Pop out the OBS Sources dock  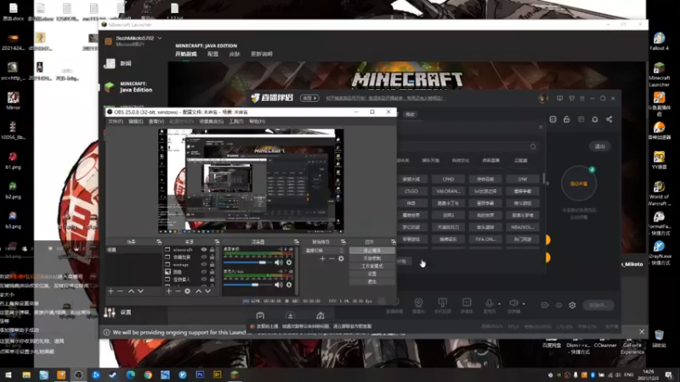click(x=217, y=242)
